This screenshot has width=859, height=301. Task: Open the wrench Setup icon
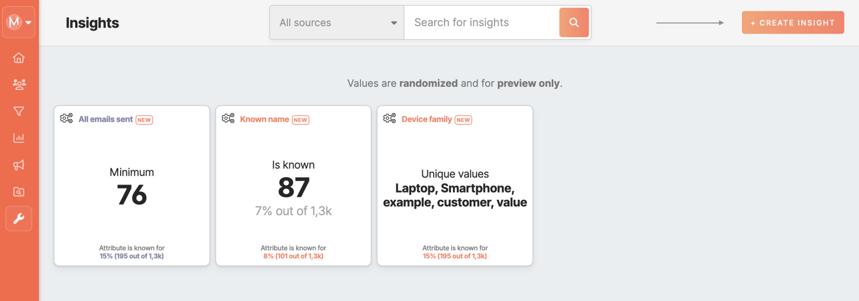pyautogui.click(x=19, y=219)
